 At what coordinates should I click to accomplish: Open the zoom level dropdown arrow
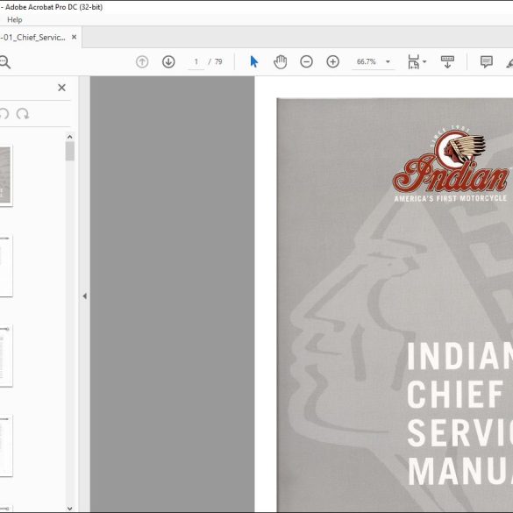(388, 62)
